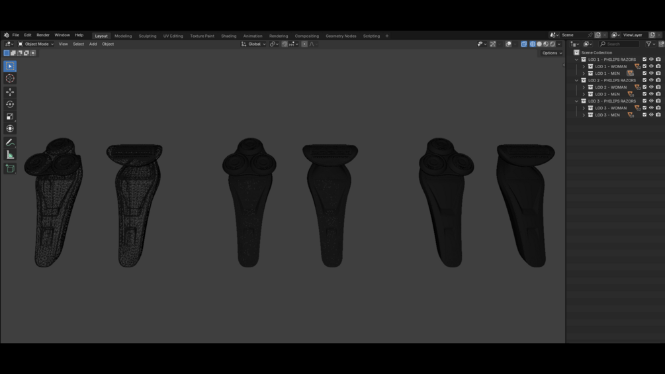This screenshot has width=665, height=374.
Task: Open the viewport Options dropdown
Action: point(552,53)
